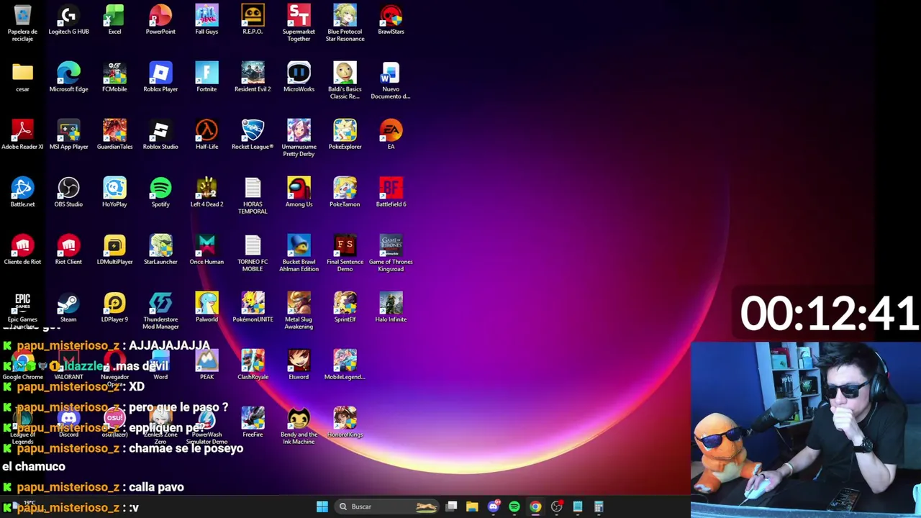Switch to Chrome on the taskbar
The image size is (921, 518).
click(x=535, y=506)
